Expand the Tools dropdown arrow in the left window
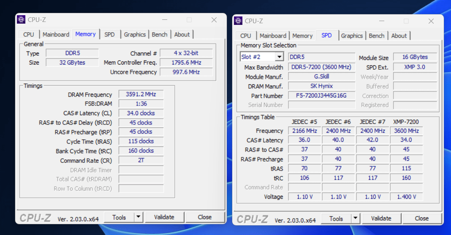 [x=139, y=217]
